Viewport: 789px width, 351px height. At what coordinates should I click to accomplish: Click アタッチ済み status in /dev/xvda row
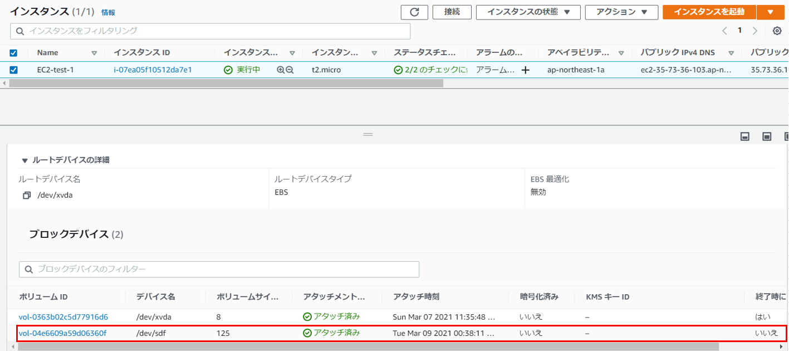coord(332,316)
